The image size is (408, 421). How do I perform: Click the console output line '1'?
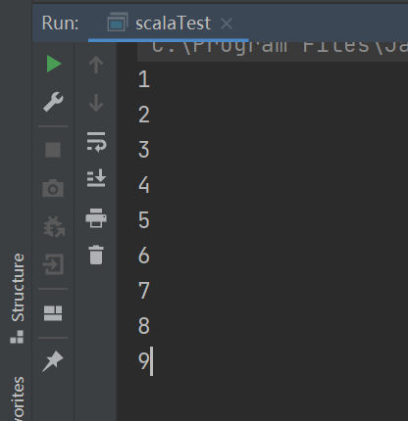pyautogui.click(x=144, y=79)
